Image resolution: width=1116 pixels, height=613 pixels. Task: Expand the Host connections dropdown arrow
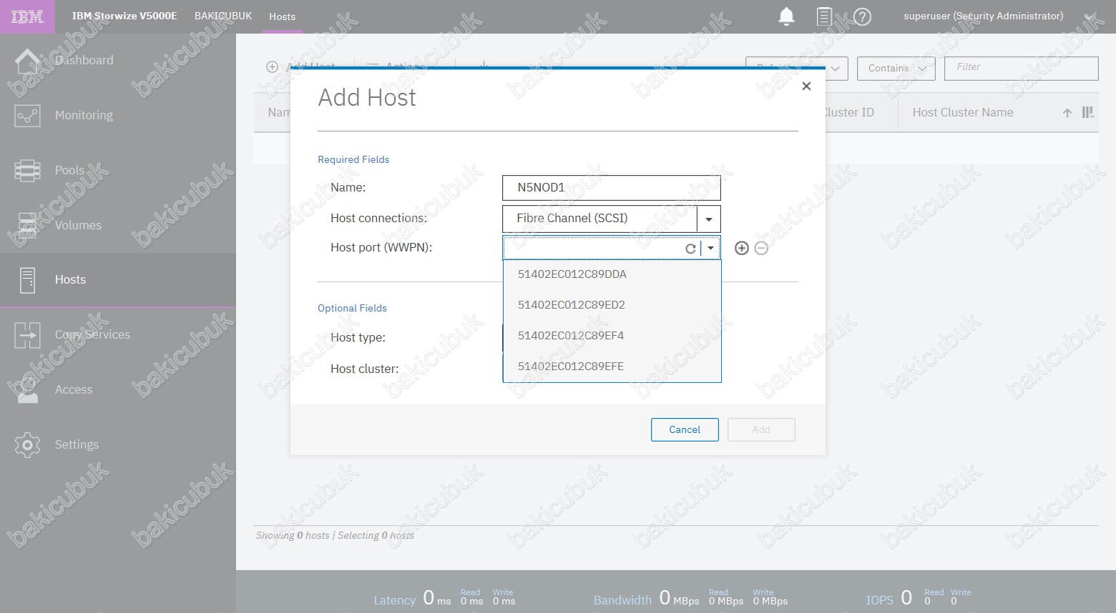pos(709,219)
